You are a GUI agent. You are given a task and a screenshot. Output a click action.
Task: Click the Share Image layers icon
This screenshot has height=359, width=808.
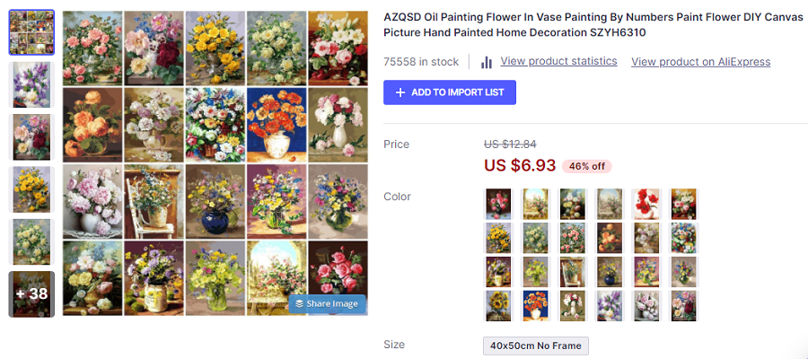[300, 303]
